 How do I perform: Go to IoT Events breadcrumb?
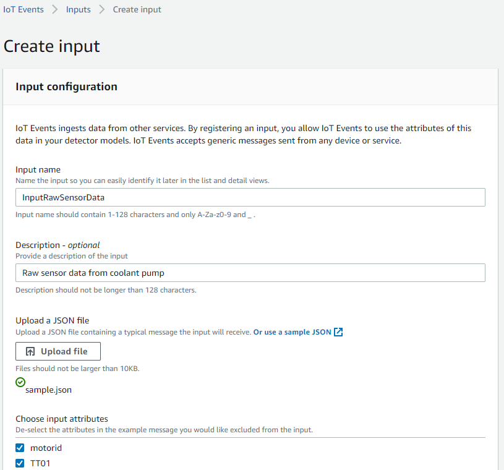tap(23, 10)
